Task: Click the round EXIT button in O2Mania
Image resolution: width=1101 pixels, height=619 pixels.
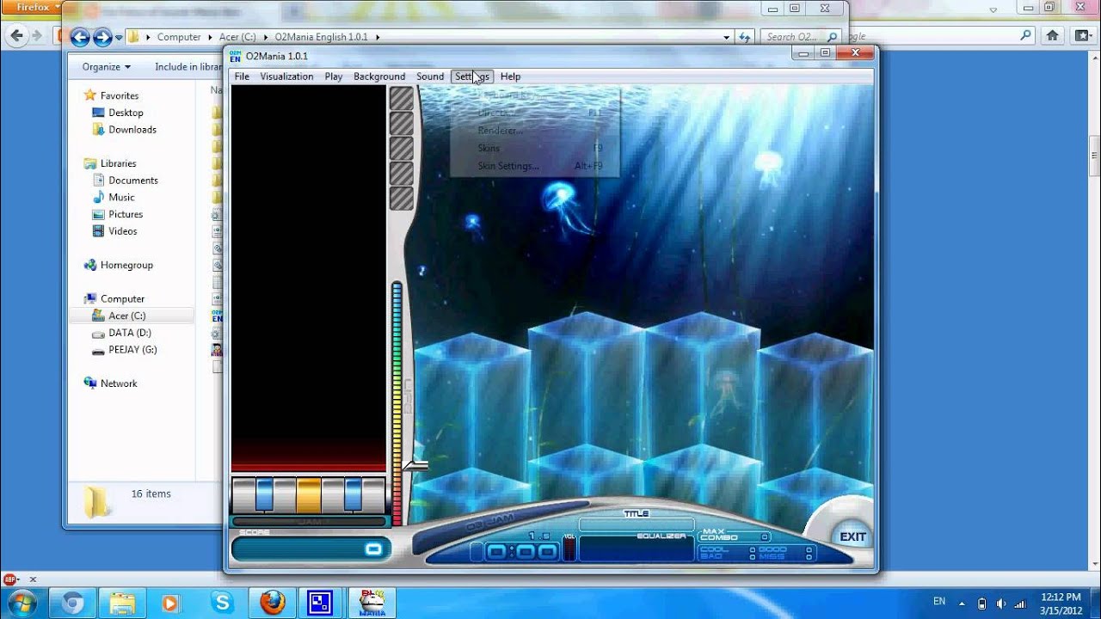Action: [x=852, y=536]
